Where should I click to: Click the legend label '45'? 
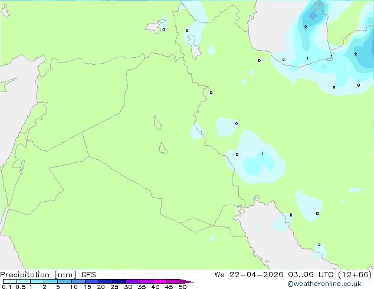click(169, 287)
